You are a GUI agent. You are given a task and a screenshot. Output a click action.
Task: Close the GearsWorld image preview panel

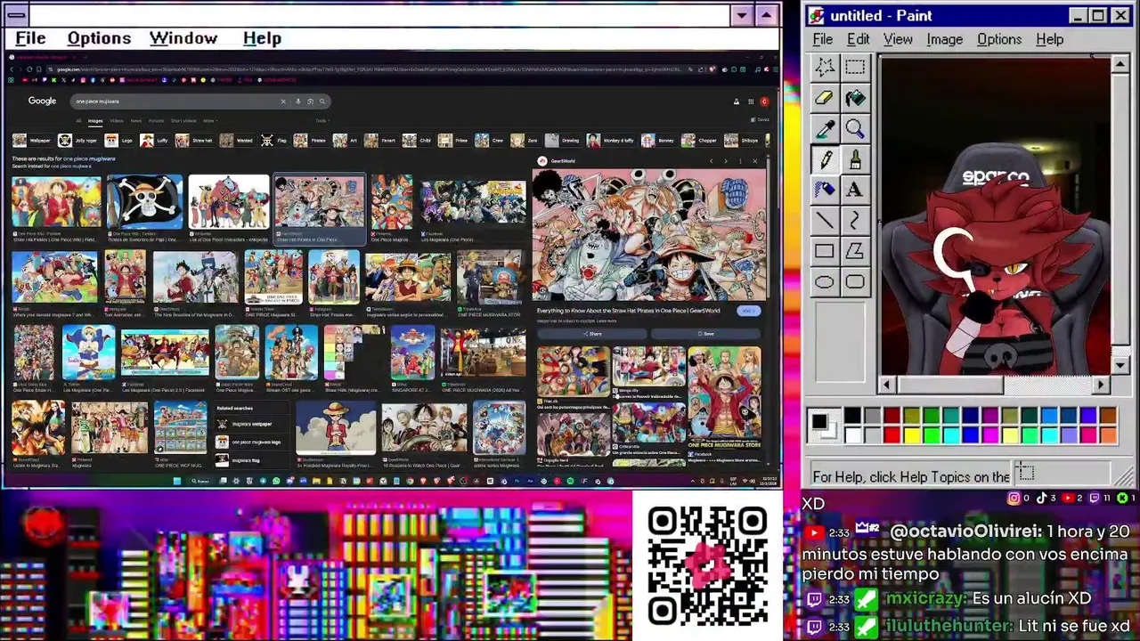coord(755,161)
